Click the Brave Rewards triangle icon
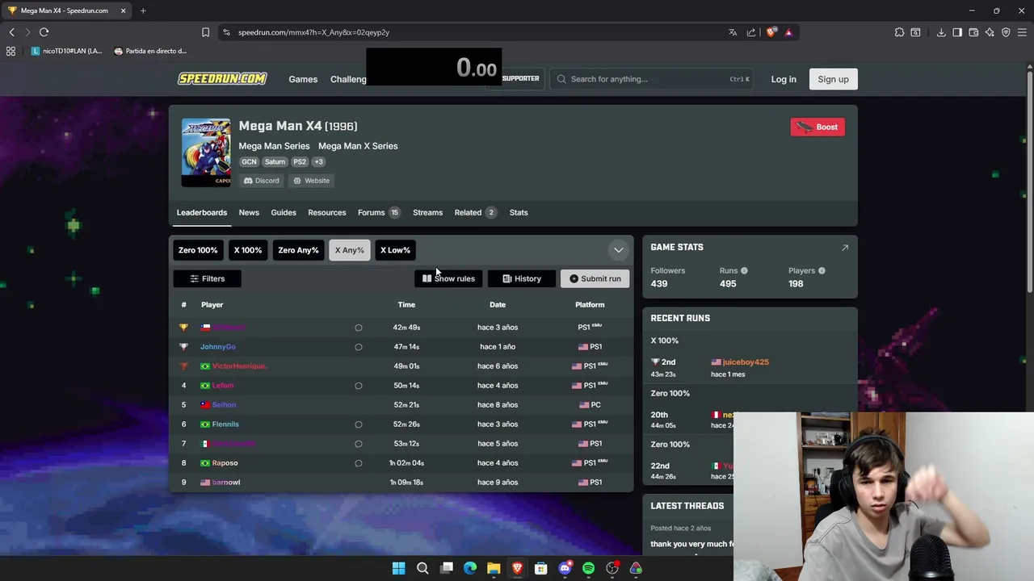The image size is (1034, 581). [x=788, y=32]
